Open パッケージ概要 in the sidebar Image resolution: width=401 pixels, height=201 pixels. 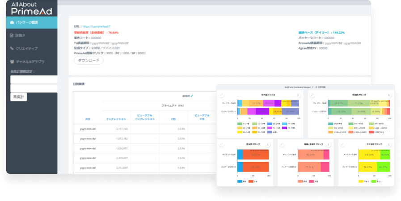(x=32, y=22)
